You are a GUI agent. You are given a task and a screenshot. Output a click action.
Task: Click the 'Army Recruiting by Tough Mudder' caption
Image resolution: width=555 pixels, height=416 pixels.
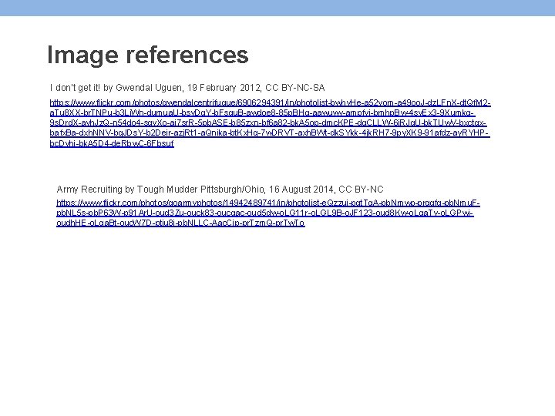click(220, 190)
